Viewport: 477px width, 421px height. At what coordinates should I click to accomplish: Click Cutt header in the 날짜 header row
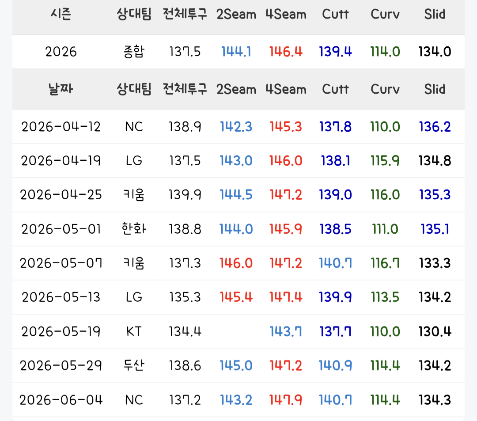pos(335,89)
